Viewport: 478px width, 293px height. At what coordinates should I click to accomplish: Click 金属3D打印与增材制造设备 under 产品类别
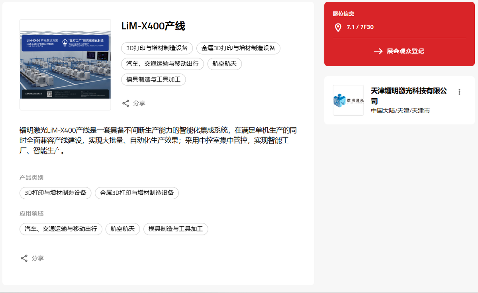tap(137, 193)
